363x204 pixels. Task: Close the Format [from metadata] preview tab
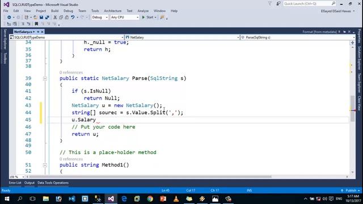349,32
